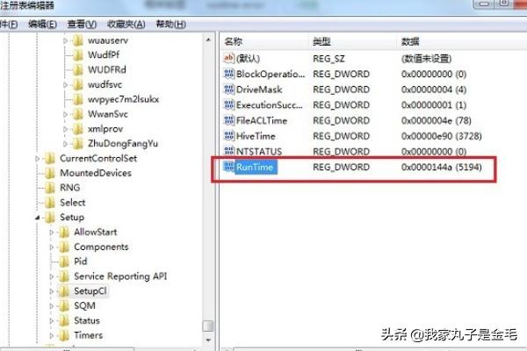Viewport: 527px width, 351px height.
Task: Click the BlockOperatio... DWORD icon
Action: pos(229,74)
